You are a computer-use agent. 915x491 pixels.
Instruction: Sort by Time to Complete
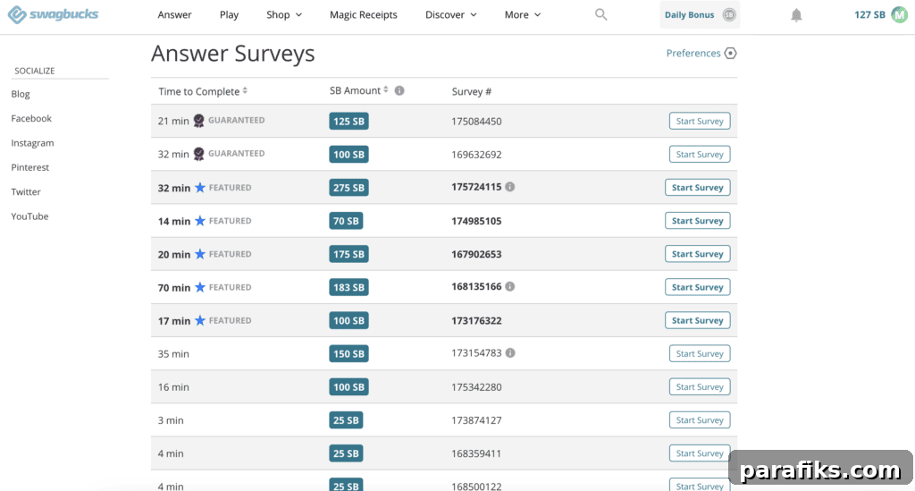pyautogui.click(x=203, y=91)
